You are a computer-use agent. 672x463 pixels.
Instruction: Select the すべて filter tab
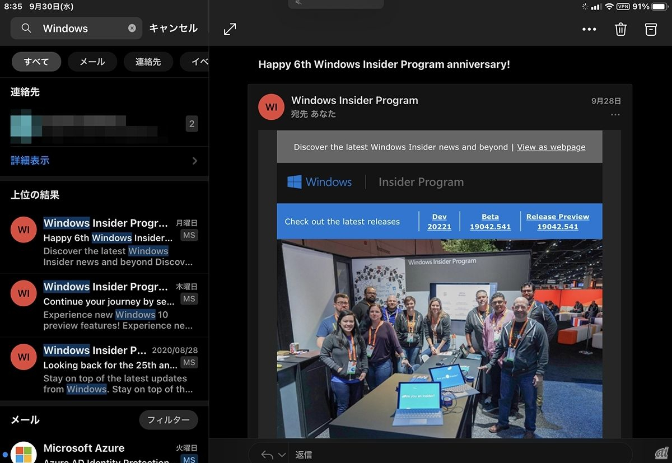point(36,62)
